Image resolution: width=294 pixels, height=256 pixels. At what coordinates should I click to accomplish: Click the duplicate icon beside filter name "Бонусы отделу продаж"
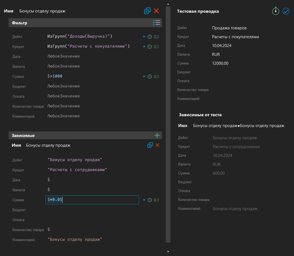pyautogui.click(x=147, y=11)
